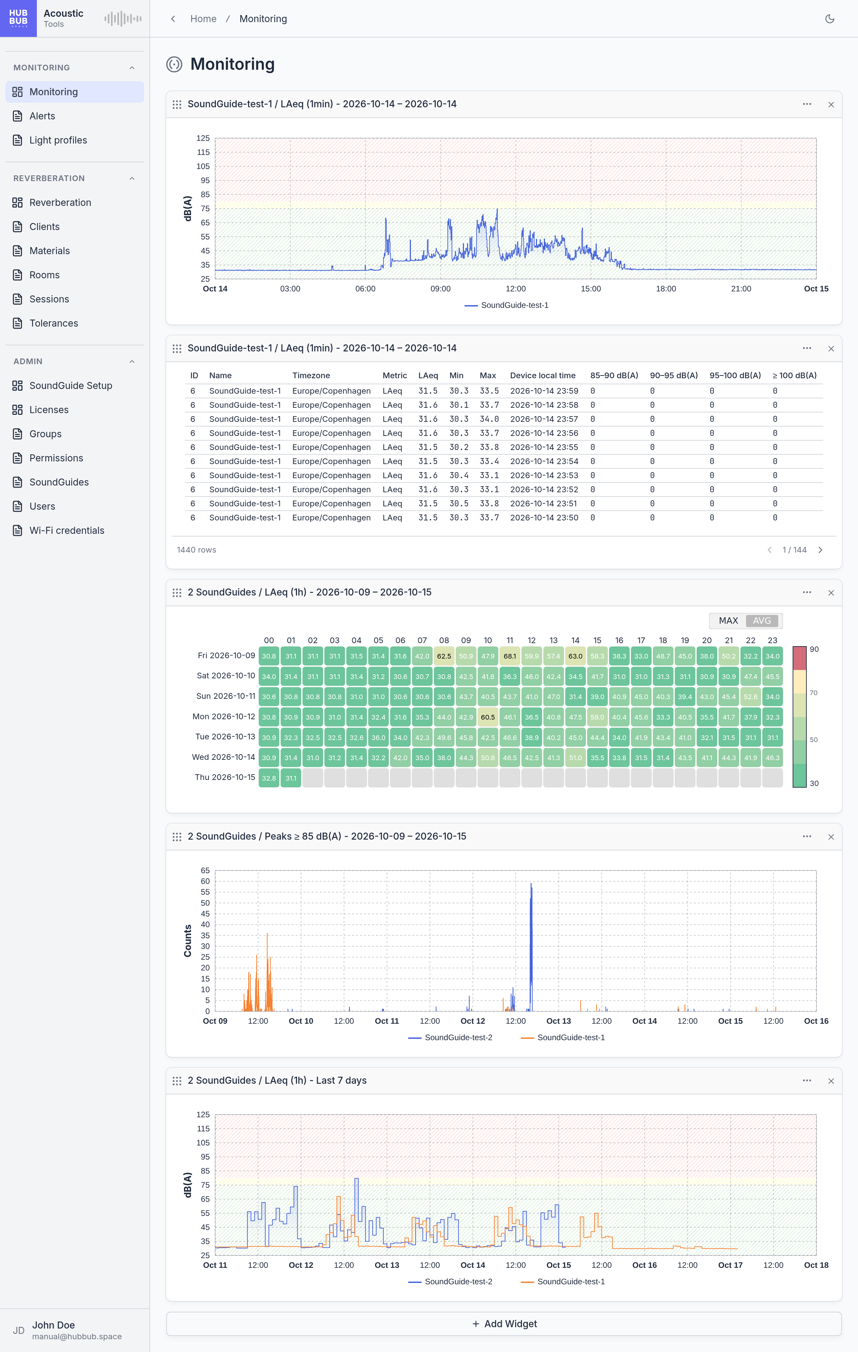Screen dimensions: 858x1352
Task: Open Light profiles in sidebar
Action: tap(75, 140)
